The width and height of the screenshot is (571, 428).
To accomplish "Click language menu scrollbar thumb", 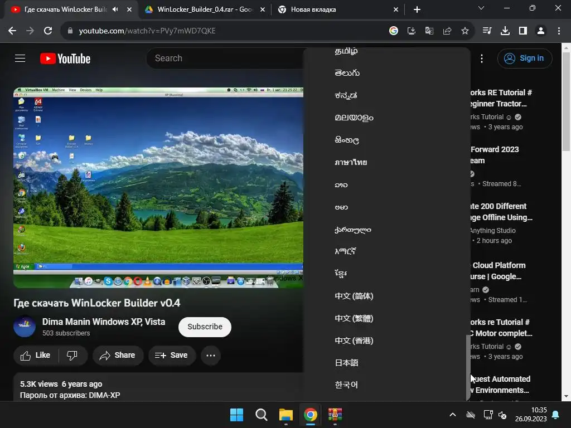I will click(468, 367).
